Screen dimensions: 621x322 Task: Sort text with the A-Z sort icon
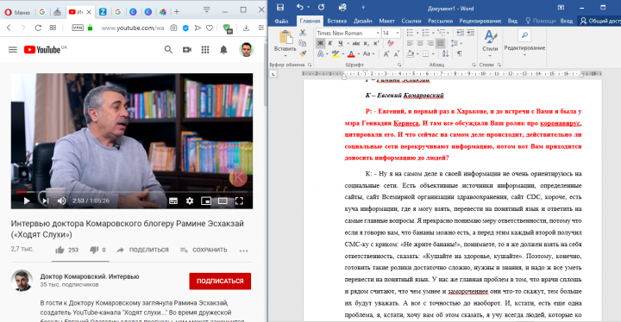pos(445,53)
